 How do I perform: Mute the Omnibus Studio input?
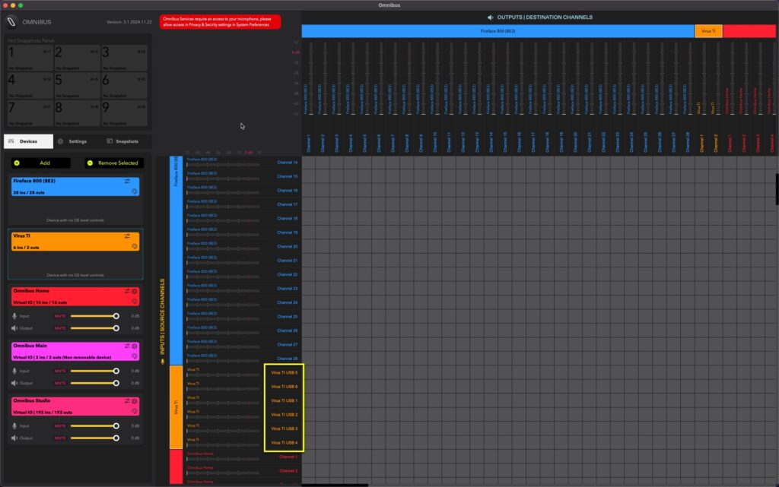59,425
